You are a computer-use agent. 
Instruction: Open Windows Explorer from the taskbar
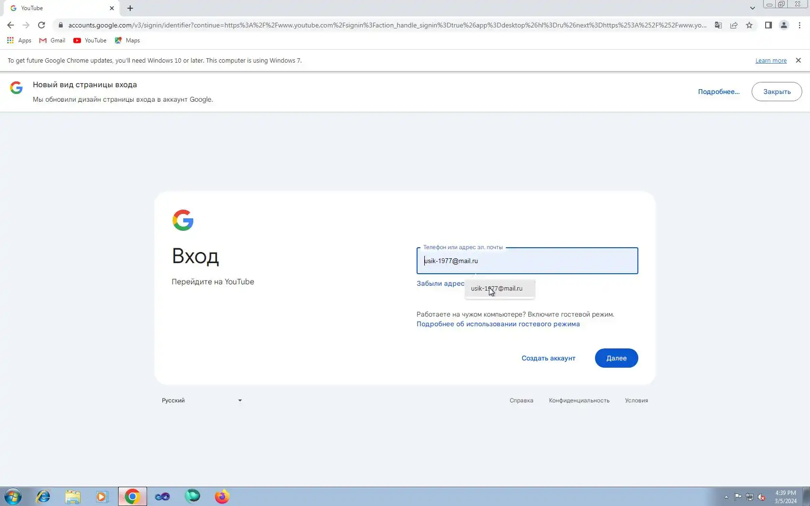[73, 496]
